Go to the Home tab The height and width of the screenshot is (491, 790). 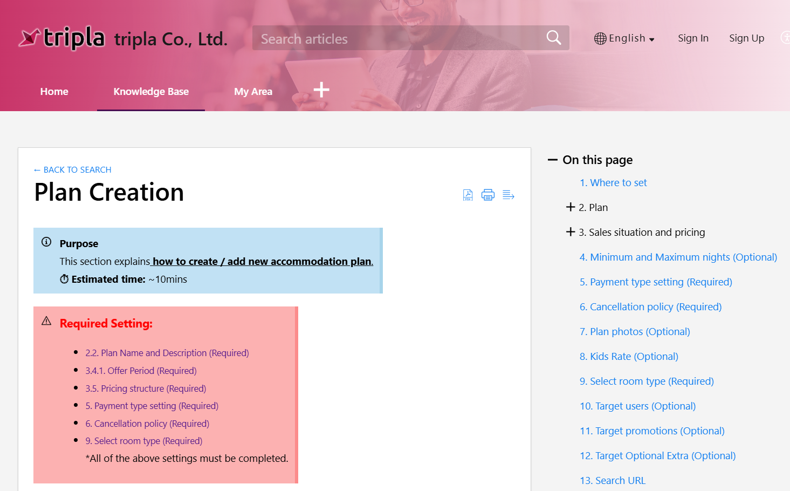click(x=54, y=92)
